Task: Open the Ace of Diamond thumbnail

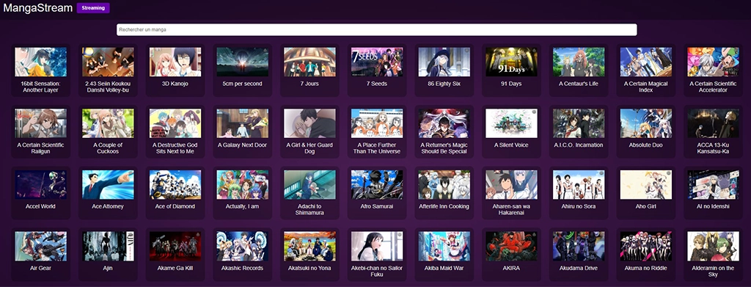Action: [x=175, y=184]
